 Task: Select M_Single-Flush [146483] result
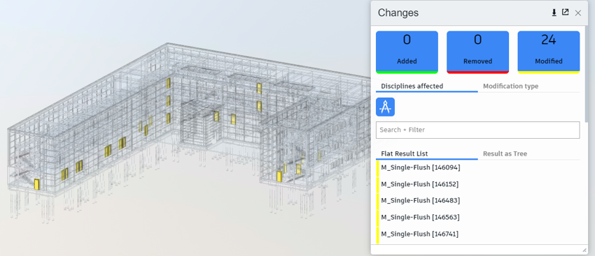pyautogui.click(x=477, y=201)
